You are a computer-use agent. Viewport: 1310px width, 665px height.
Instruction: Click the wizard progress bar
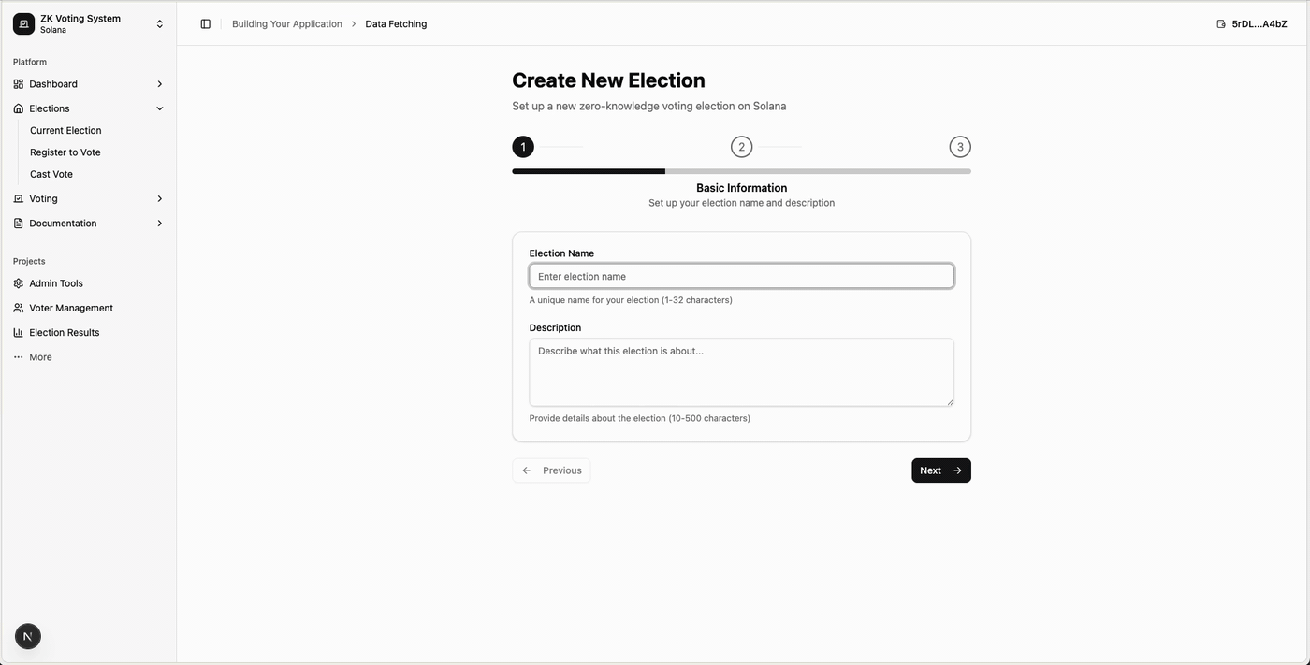click(741, 171)
